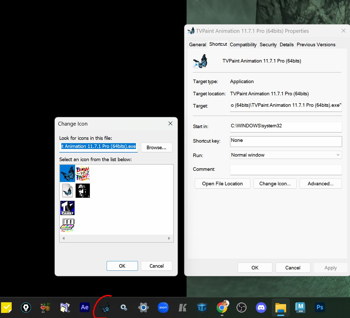Select the black-and-white portrait icon
The width and height of the screenshot is (350, 318).
[x=83, y=191]
